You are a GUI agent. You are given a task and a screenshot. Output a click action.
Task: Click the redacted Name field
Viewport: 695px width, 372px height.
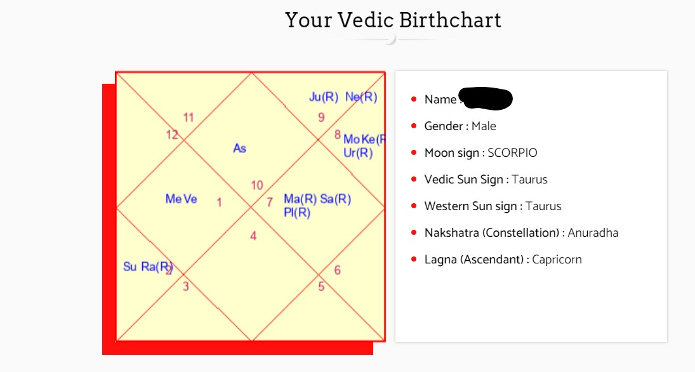pyautogui.click(x=486, y=98)
